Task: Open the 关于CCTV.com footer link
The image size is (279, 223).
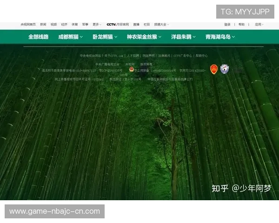Action: (113, 56)
